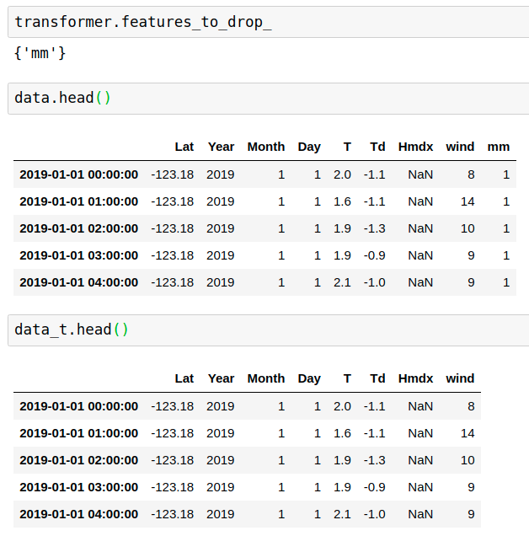Select the 02:00:00 row index in first table
The width and height of the screenshot is (529, 536).
coord(78,228)
